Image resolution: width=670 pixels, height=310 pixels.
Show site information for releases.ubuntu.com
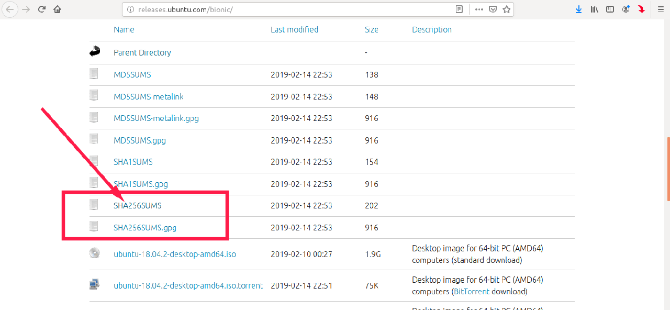coord(130,9)
